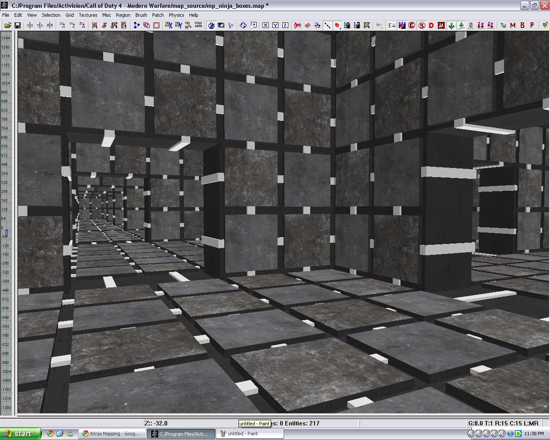Viewport: 550px width, 440px height.
Task: Click the dark red P icon
Action: point(532,25)
